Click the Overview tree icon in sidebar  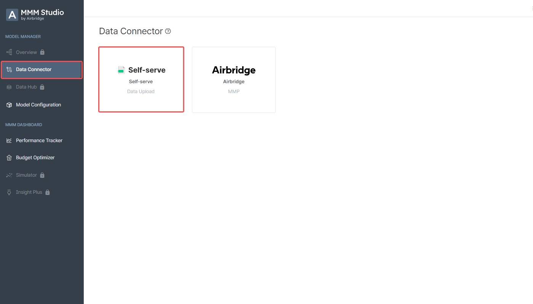tap(10, 52)
